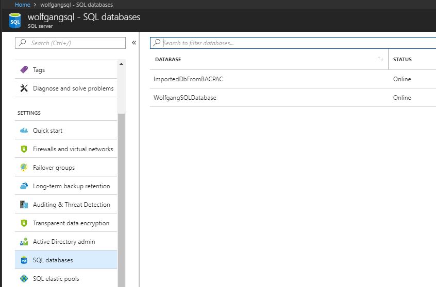Click the DATABASE column header

pos(168,59)
